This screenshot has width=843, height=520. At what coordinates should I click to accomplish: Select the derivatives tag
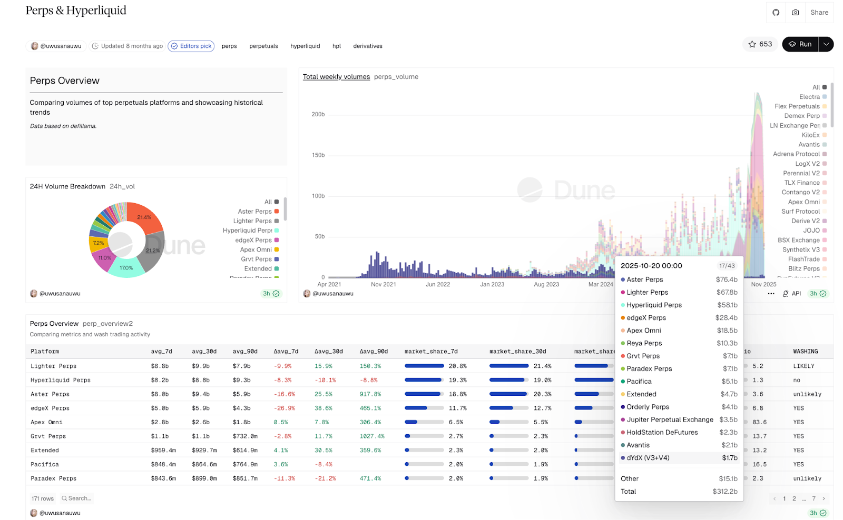coord(367,46)
